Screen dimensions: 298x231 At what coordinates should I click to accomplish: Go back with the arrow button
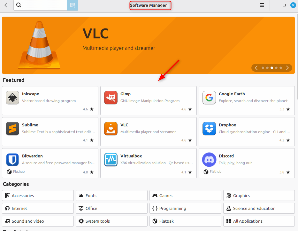pos(6,5)
